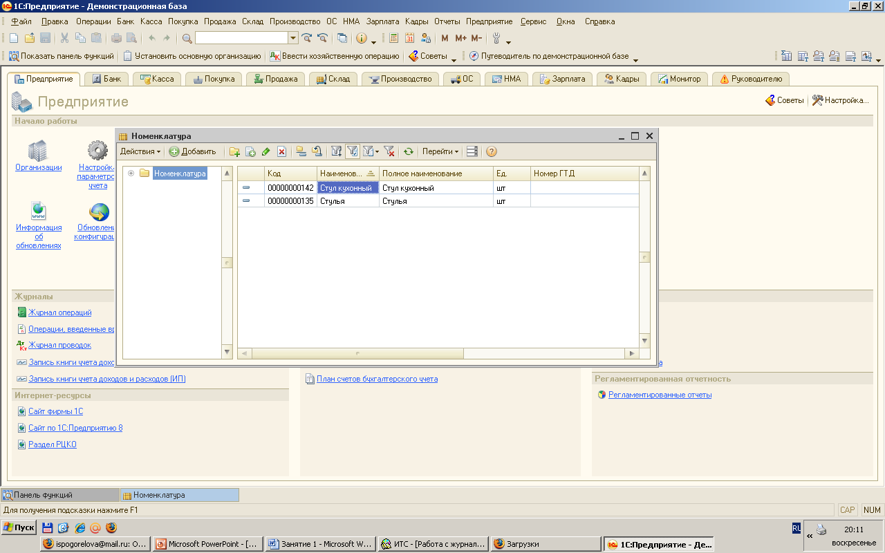The width and height of the screenshot is (885, 553).
Task: Switch to Панель функций window tab
Action: click(60, 495)
